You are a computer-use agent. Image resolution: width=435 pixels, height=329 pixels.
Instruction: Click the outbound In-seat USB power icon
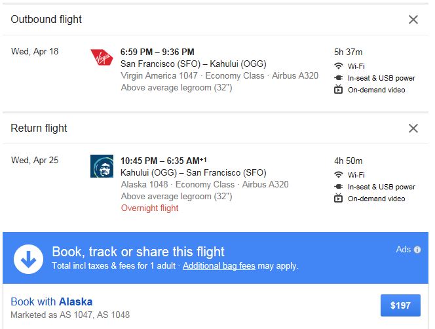[x=339, y=78]
